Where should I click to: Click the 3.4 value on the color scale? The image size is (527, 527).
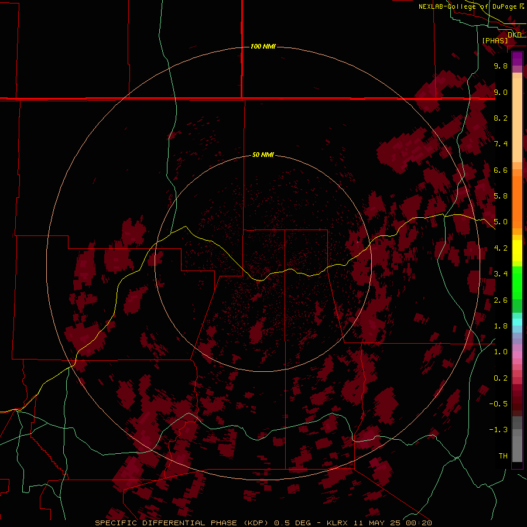[501, 274]
